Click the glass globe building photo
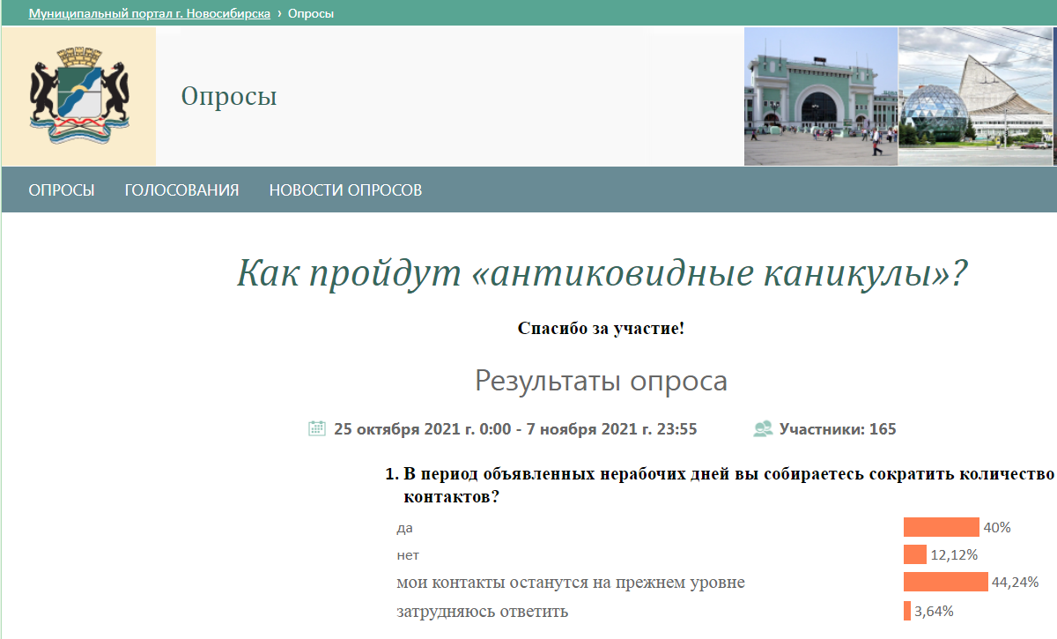The image size is (1057, 639). [977, 97]
